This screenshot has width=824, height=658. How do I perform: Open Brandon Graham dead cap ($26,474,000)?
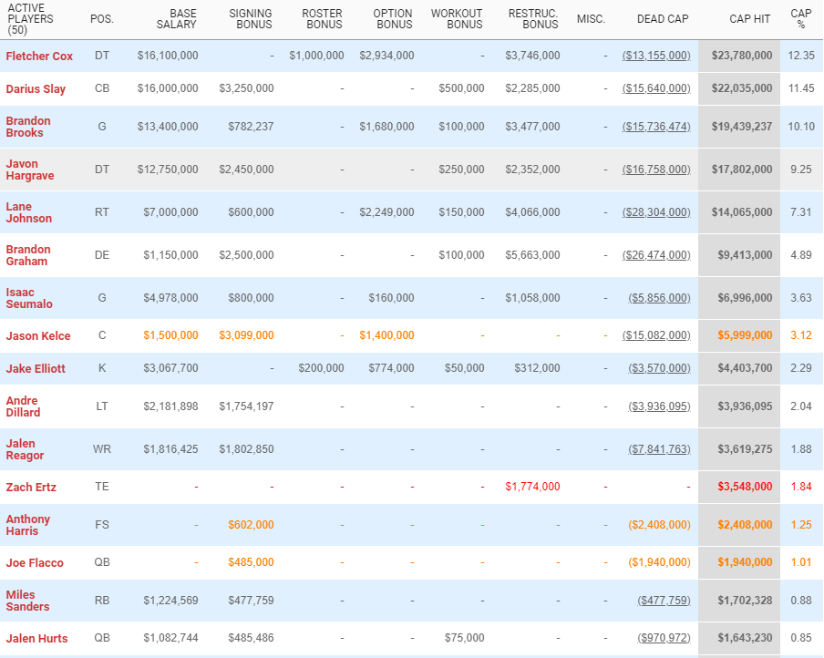click(x=656, y=255)
